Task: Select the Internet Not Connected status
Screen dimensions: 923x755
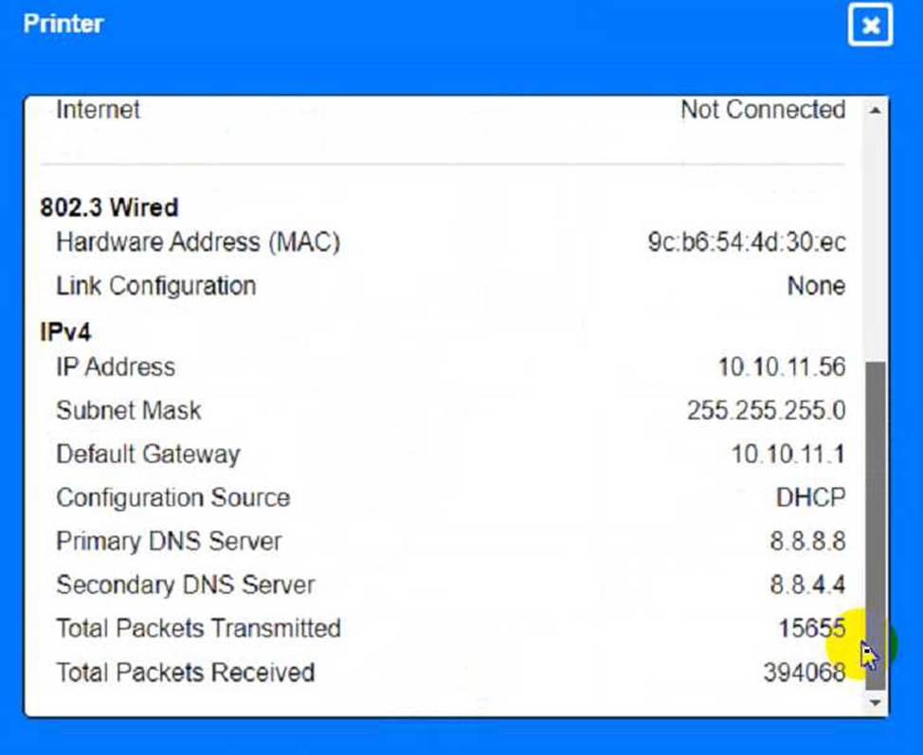Action: pyautogui.click(x=762, y=110)
